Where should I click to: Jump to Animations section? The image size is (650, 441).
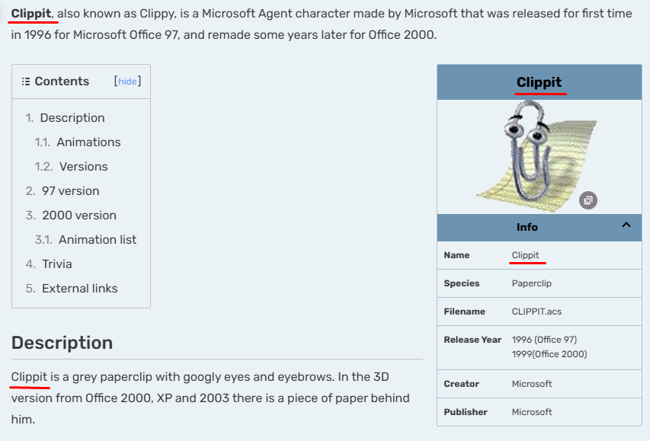[88, 142]
